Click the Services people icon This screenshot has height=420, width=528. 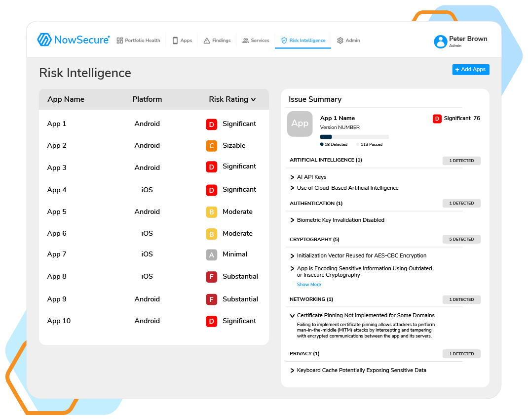click(245, 41)
